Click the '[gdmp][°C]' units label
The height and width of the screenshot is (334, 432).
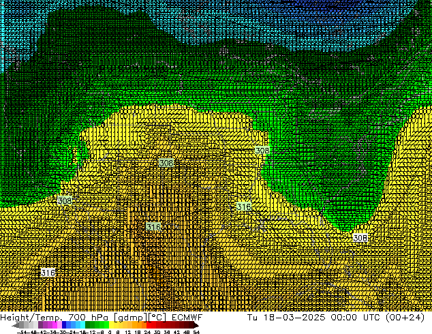[140, 318]
